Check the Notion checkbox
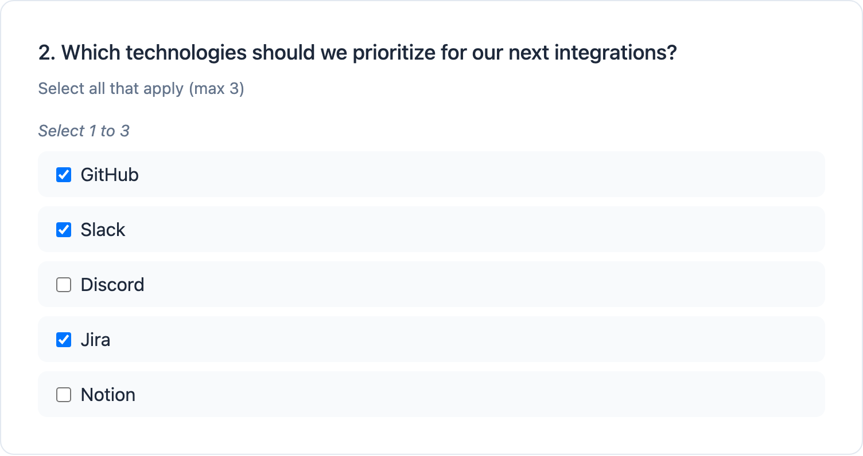 (63, 394)
